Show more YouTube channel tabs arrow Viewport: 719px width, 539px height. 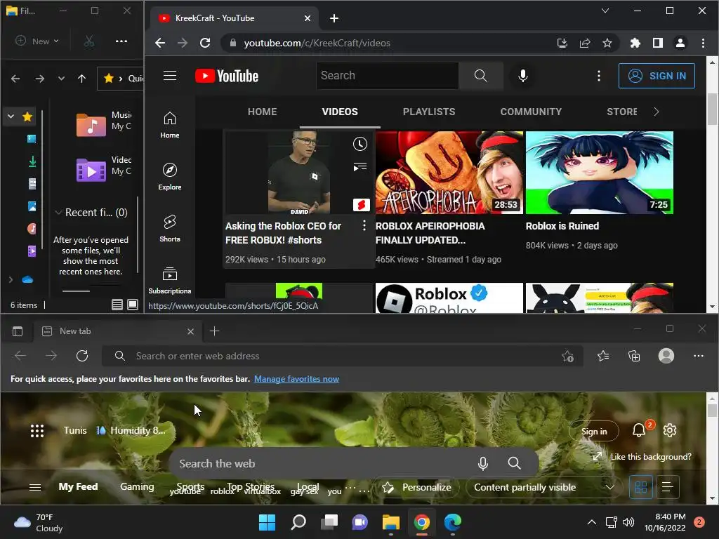[x=657, y=112]
